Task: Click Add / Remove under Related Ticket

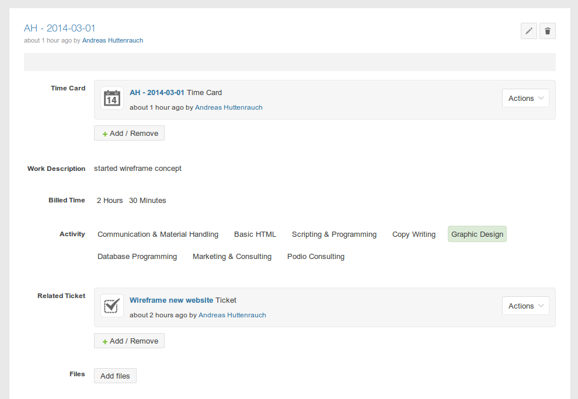Action: point(129,341)
